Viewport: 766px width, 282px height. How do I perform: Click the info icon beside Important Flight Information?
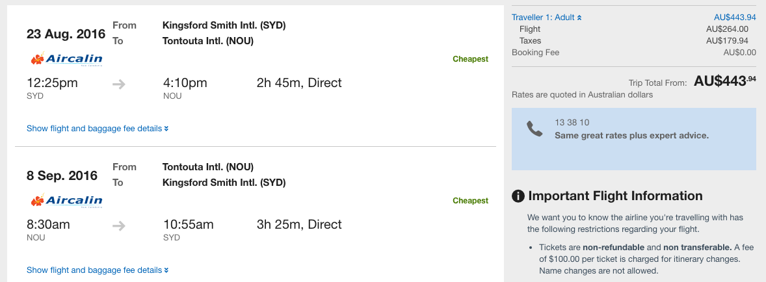coord(518,196)
